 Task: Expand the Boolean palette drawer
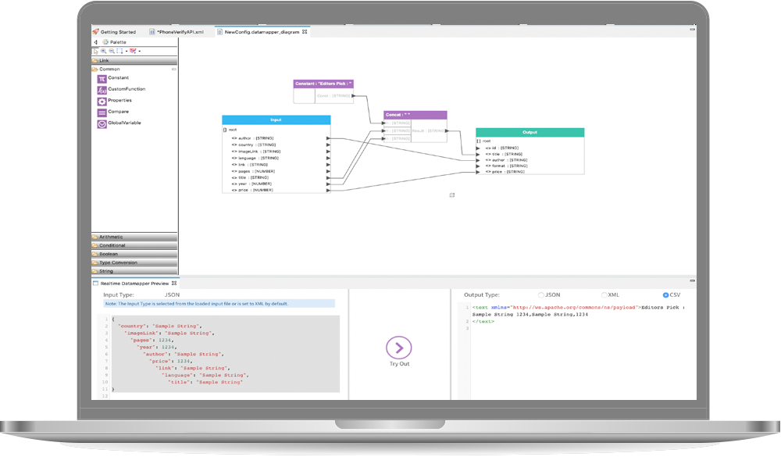[x=134, y=254]
